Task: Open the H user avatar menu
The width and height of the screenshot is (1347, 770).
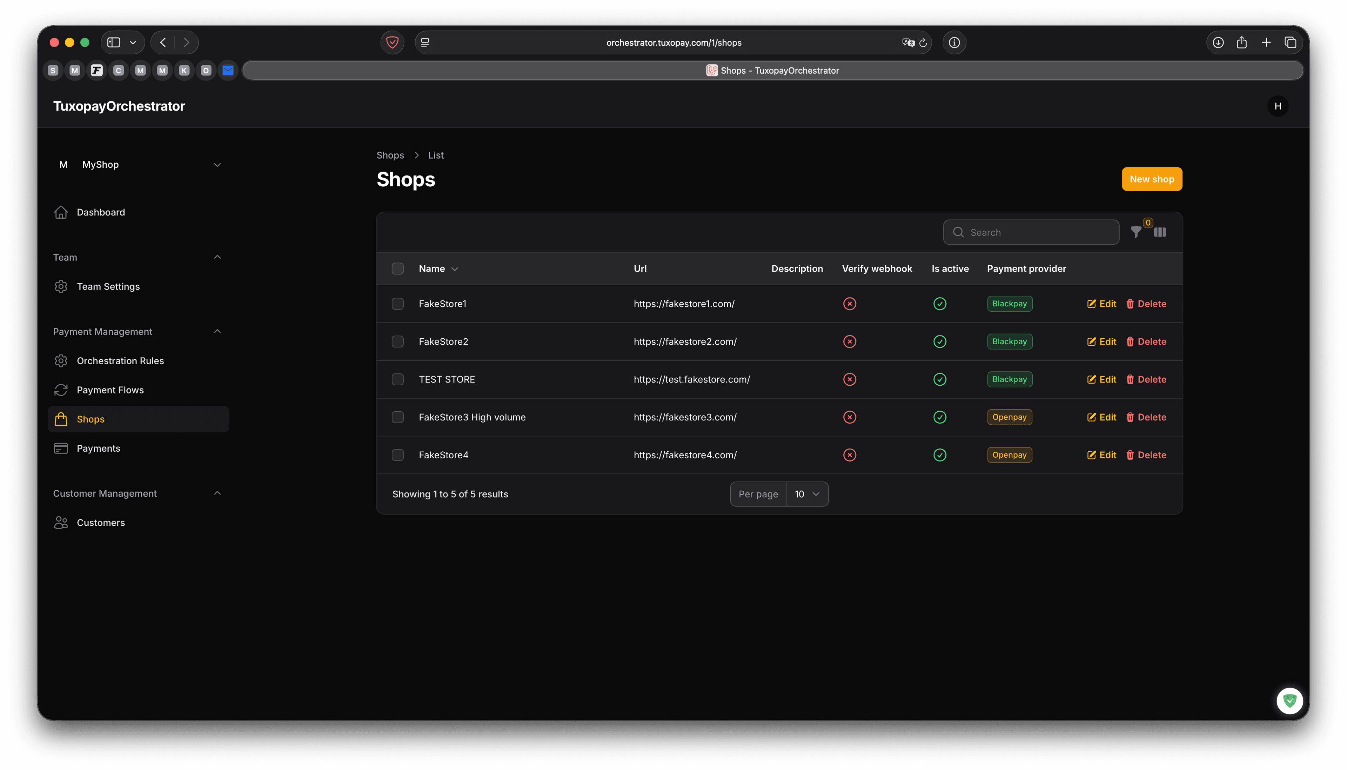Action: pos(1277,106)
